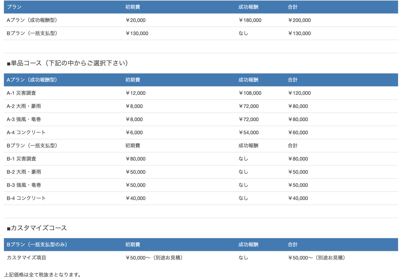Viewport: 402px width, 278px height.
Task: Click the ¥108,000 success fee for A-1
Action: 250,93
